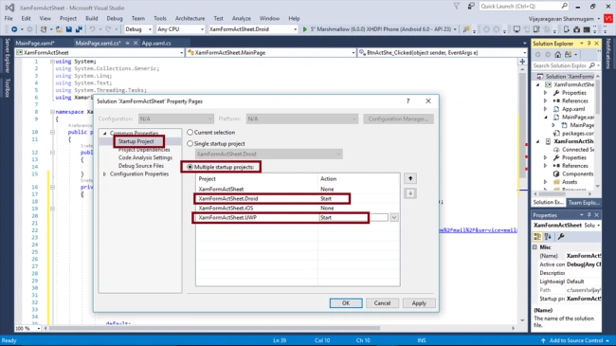Click the Undo toolbar icon
This screenshot has height=346, width=616.
point(92,29)
